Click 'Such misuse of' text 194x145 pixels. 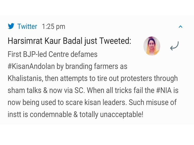(152, 102)
